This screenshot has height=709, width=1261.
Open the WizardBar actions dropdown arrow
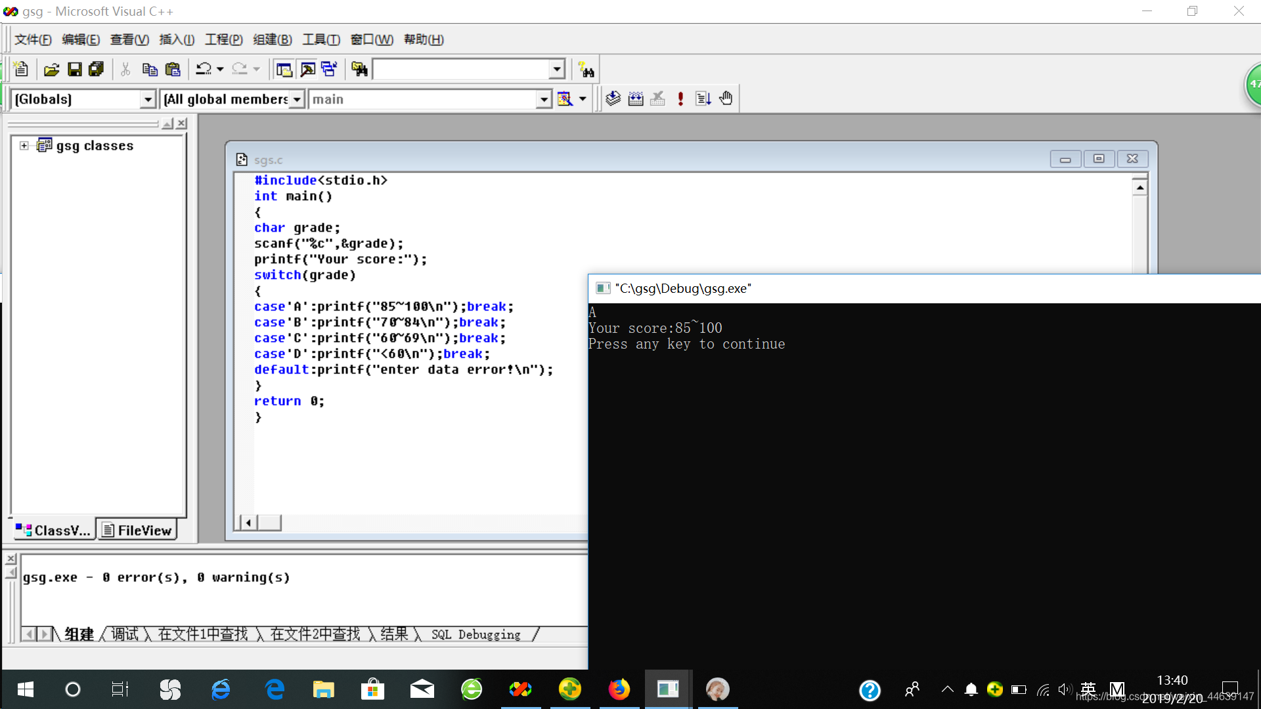(x=583, y=99)
